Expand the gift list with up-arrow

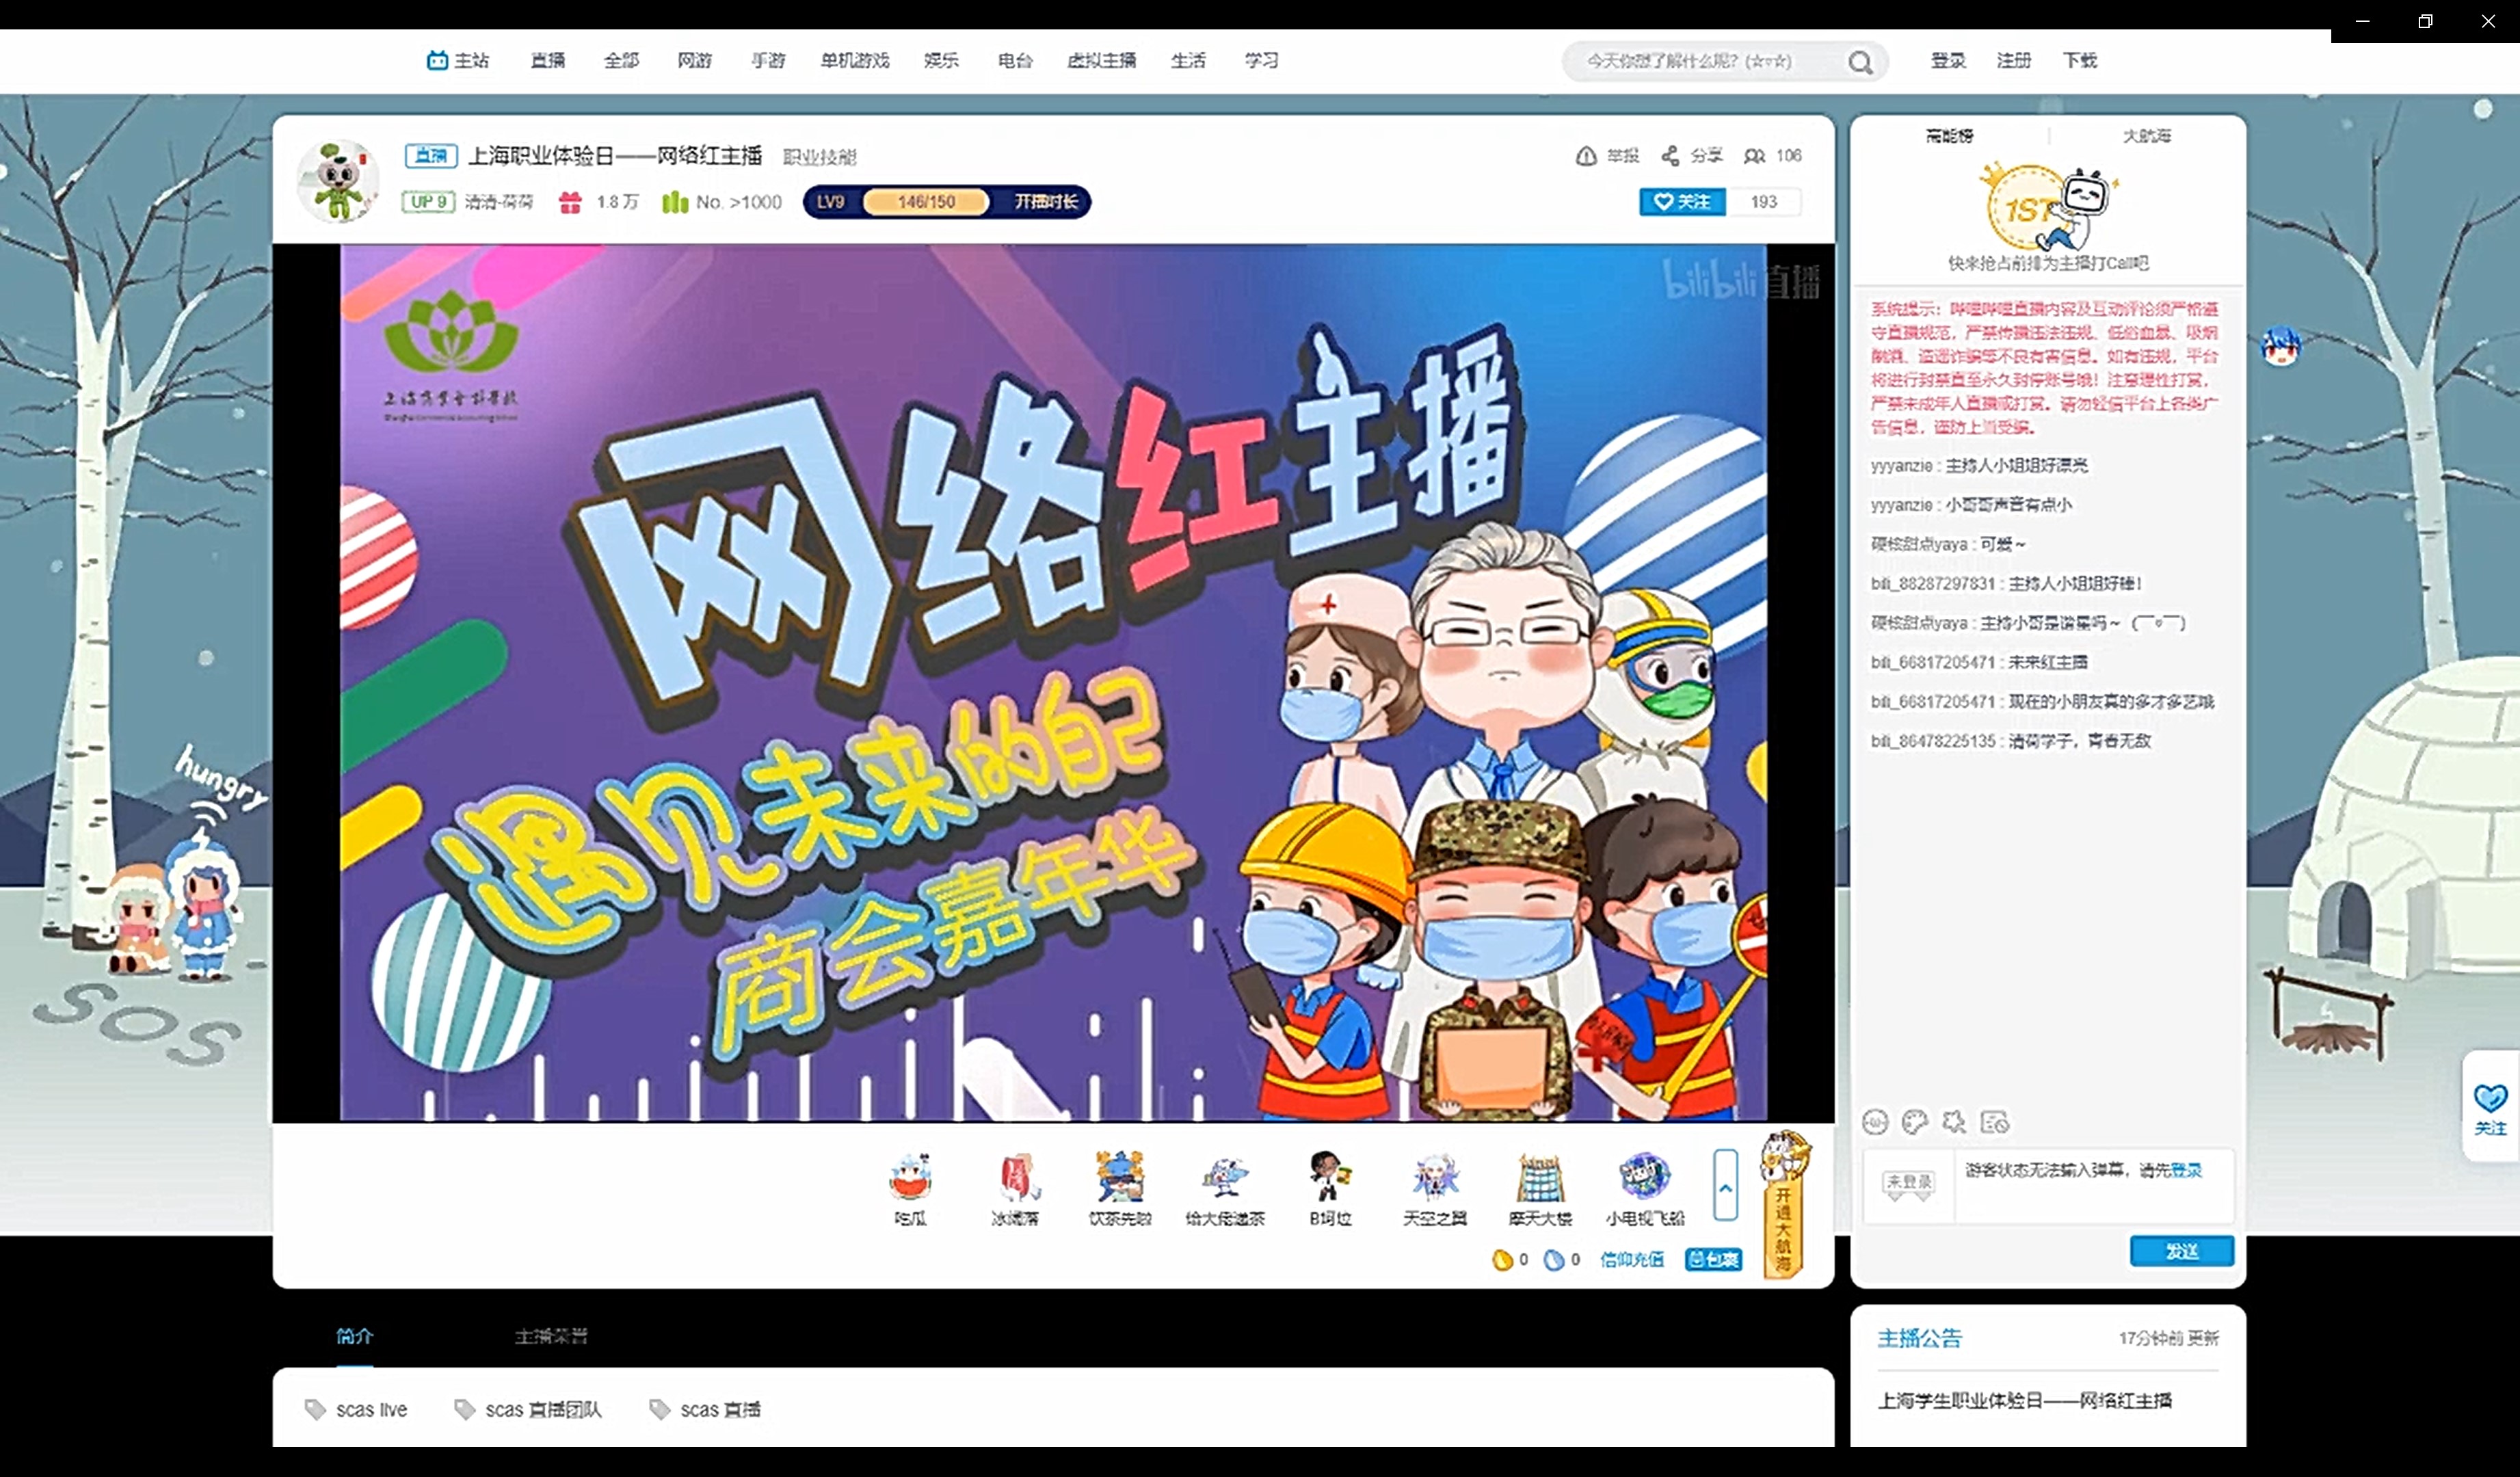point(1725,1186)
